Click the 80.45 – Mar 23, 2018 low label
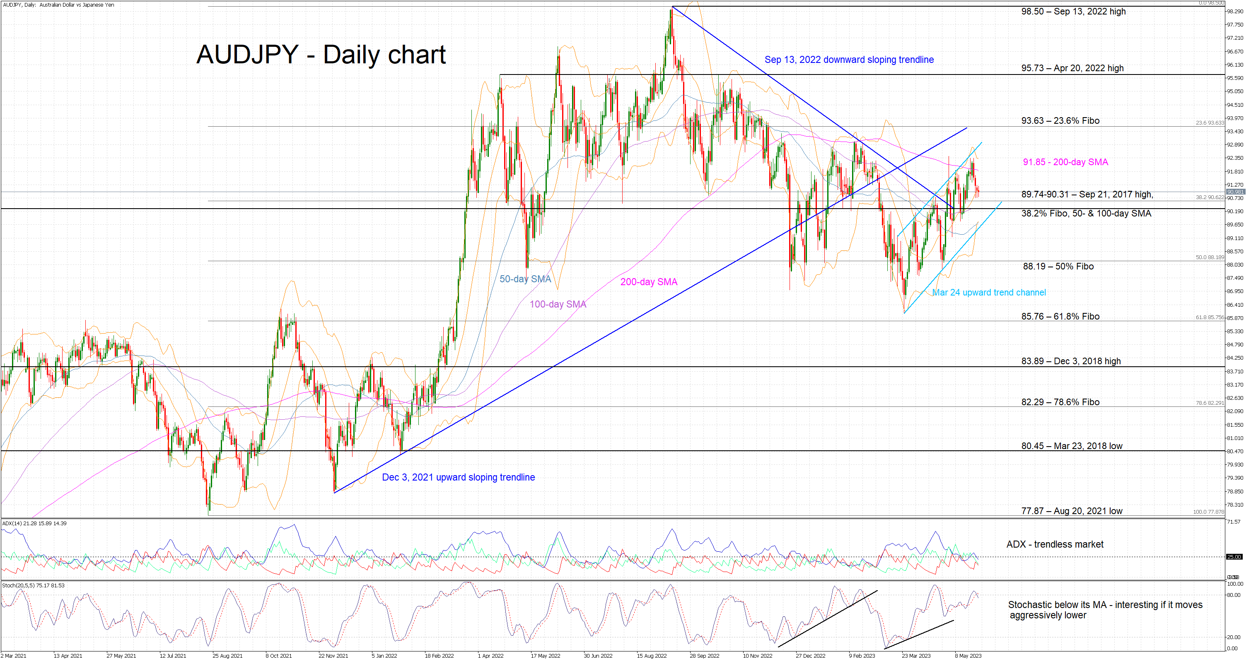The height and width of the screenshot is (661, 1251). click(1071, 446)
